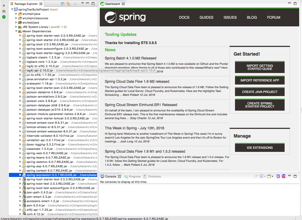Expand src/main/resources folder arrow
The image size is (302, 220).
click(16, 18)
